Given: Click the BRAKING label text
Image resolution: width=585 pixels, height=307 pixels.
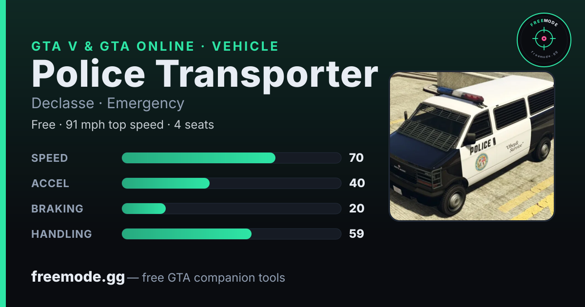Looking at the screenshot, I should pos(57,209).
